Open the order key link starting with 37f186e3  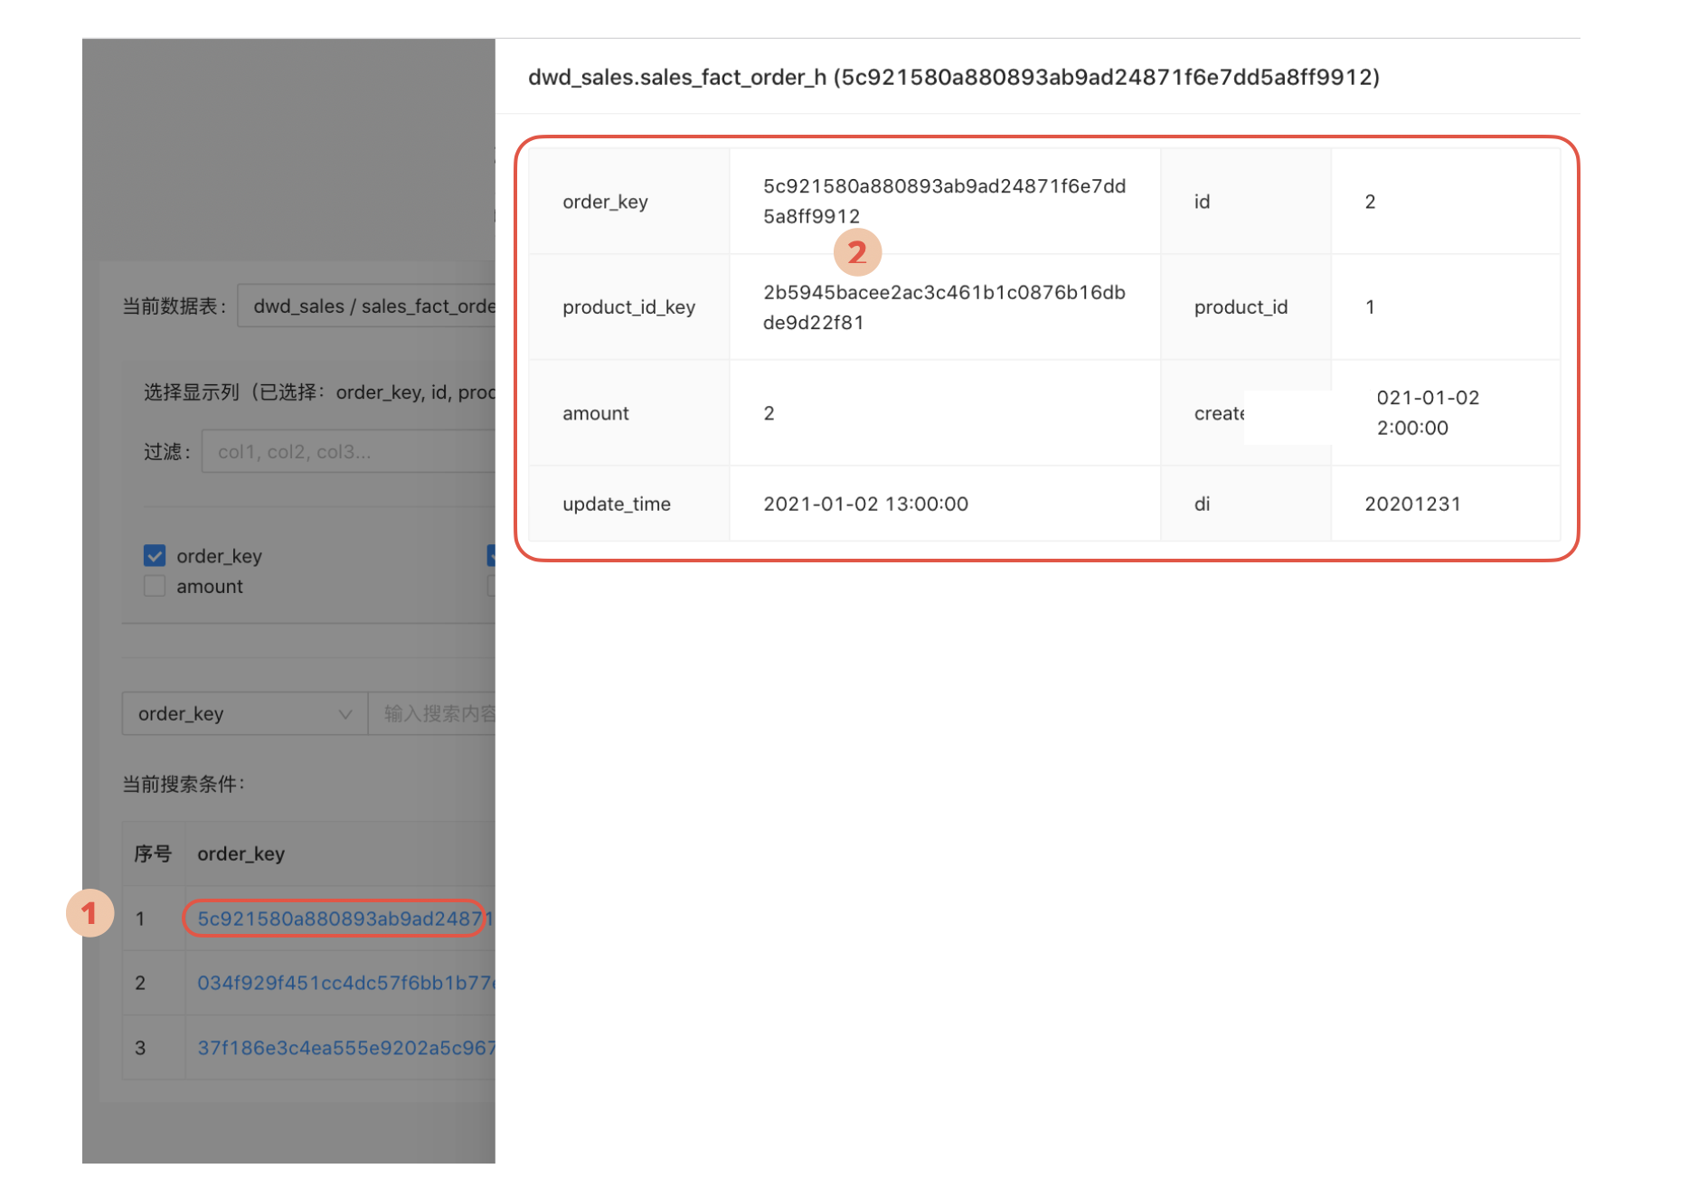tap(344, 1048)
